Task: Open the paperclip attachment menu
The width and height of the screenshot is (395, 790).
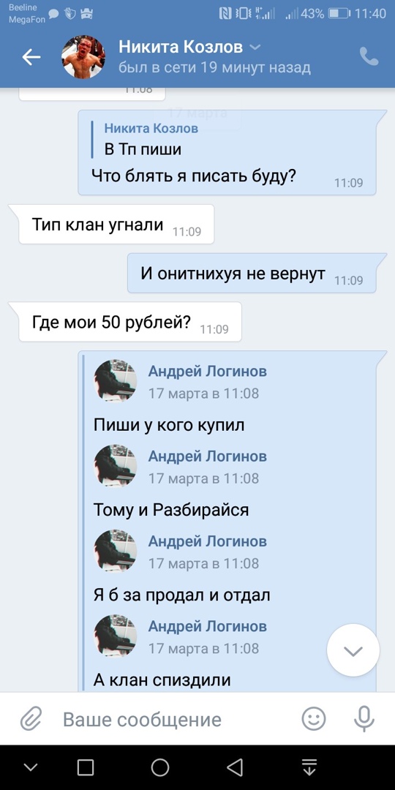Action: 31,719
